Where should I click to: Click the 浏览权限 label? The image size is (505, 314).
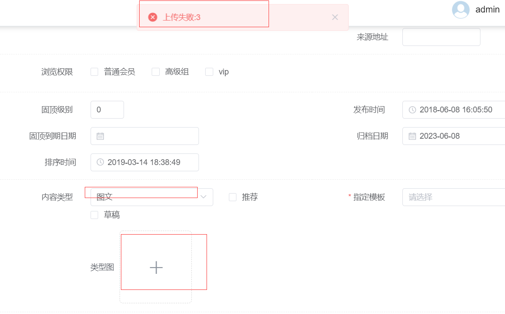click(57, 72)
